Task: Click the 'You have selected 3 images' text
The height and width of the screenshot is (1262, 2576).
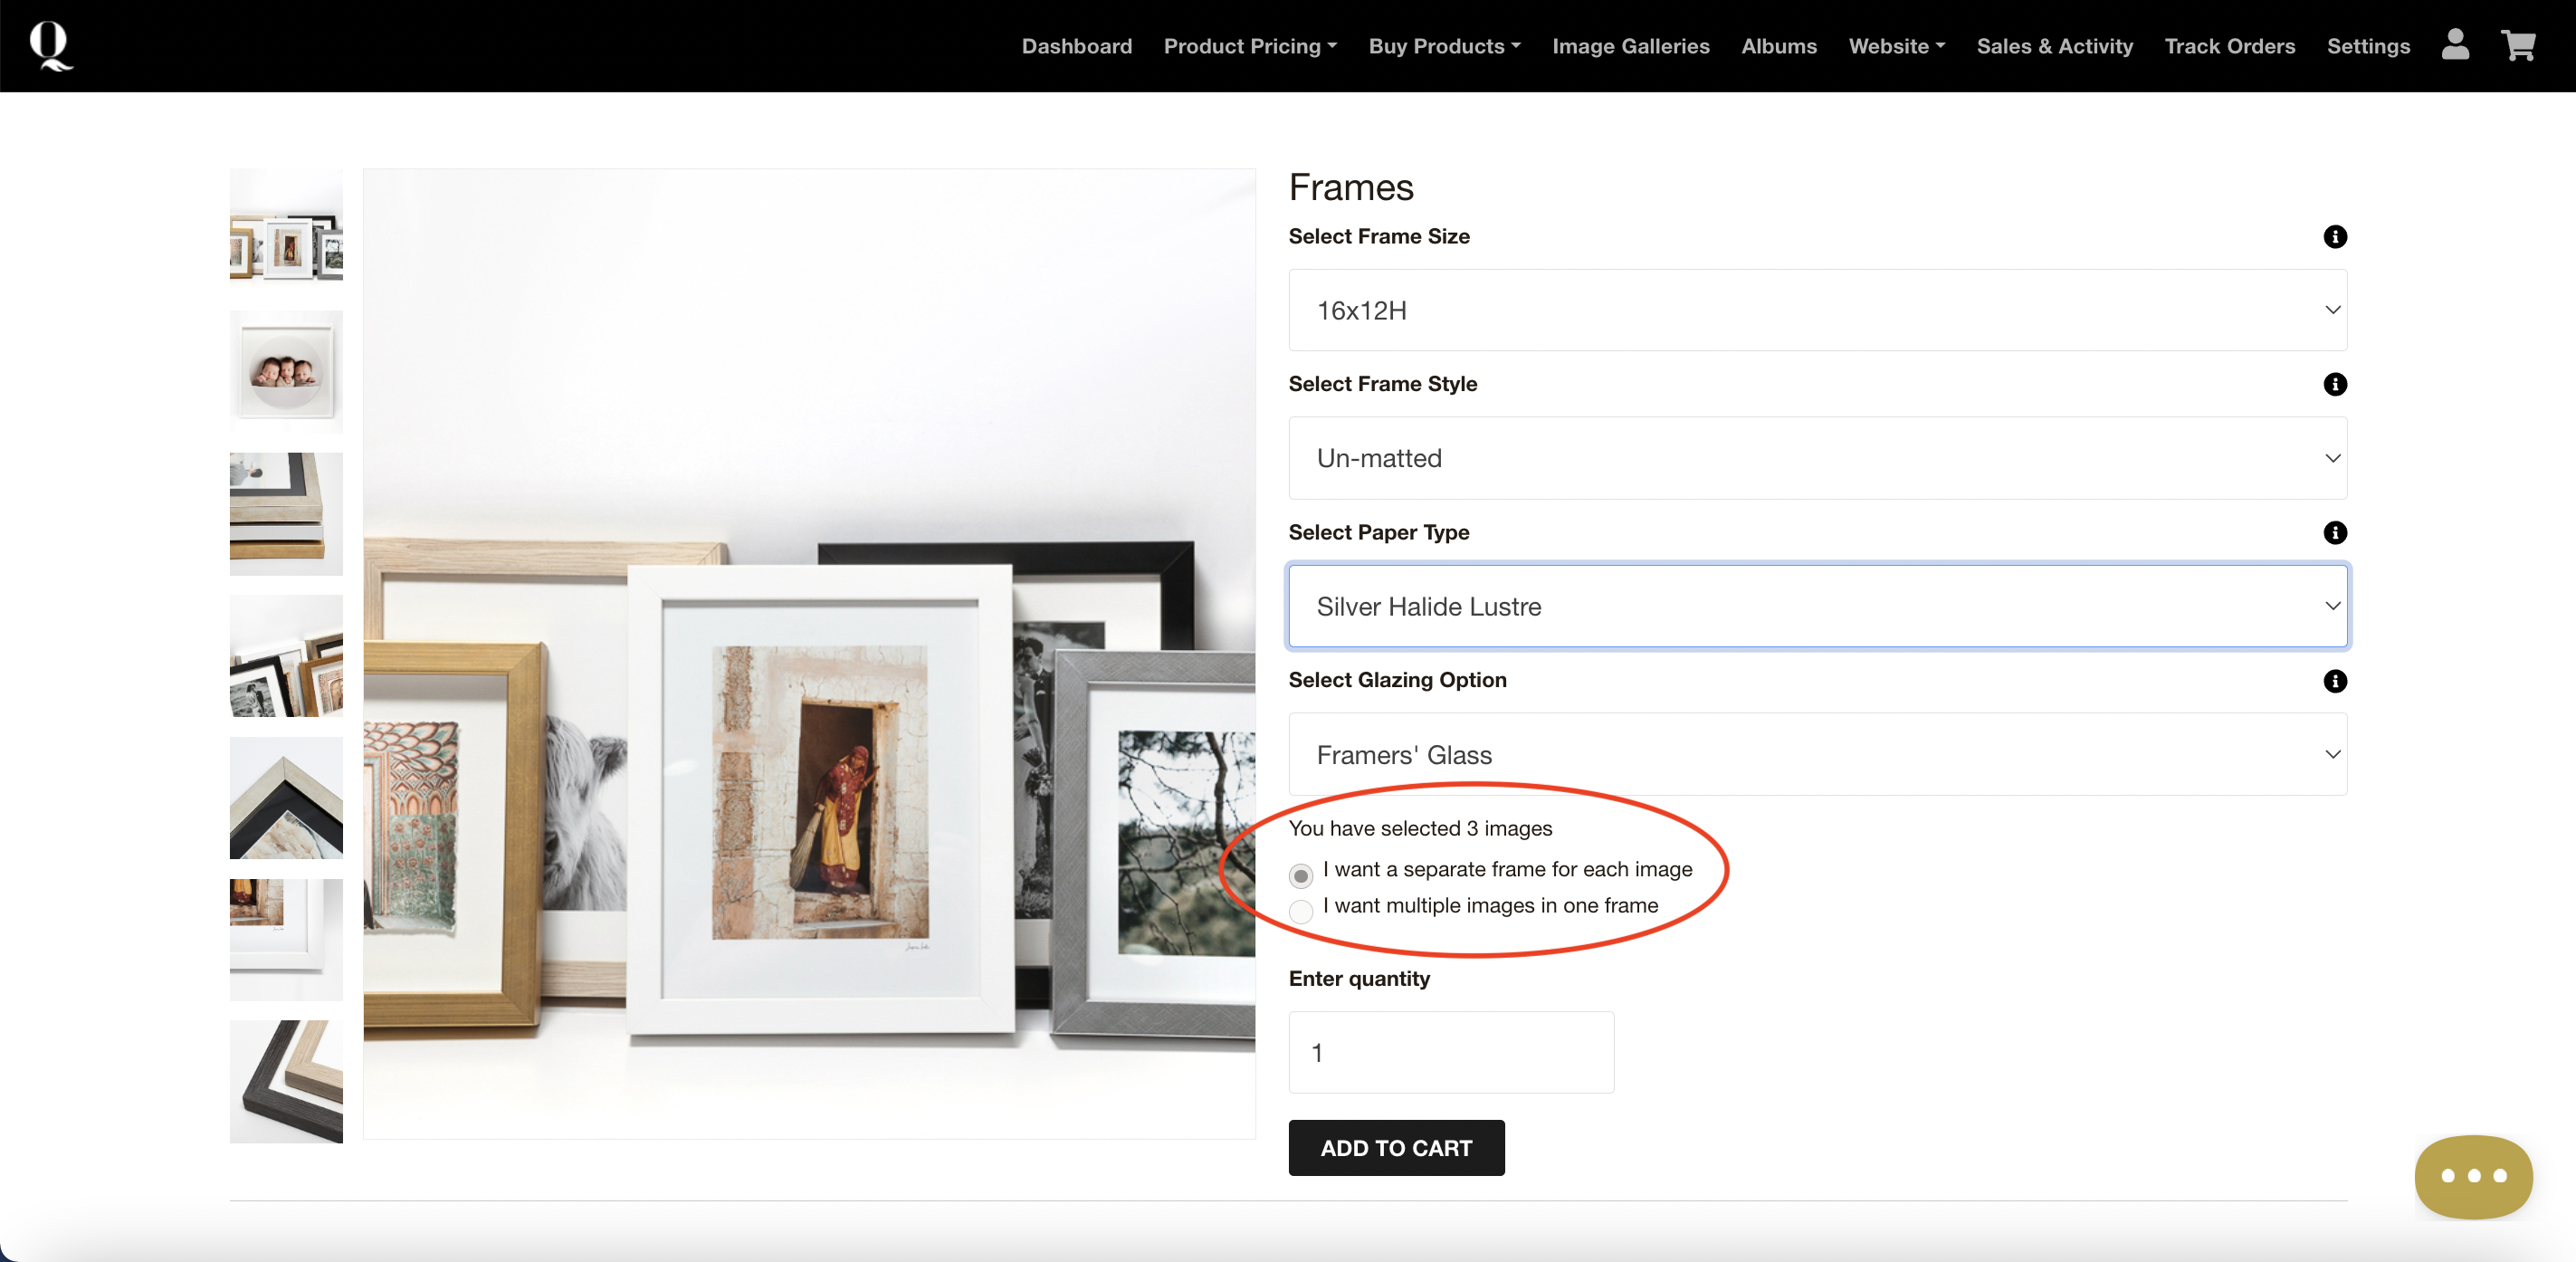Action: coord(1420,828)
